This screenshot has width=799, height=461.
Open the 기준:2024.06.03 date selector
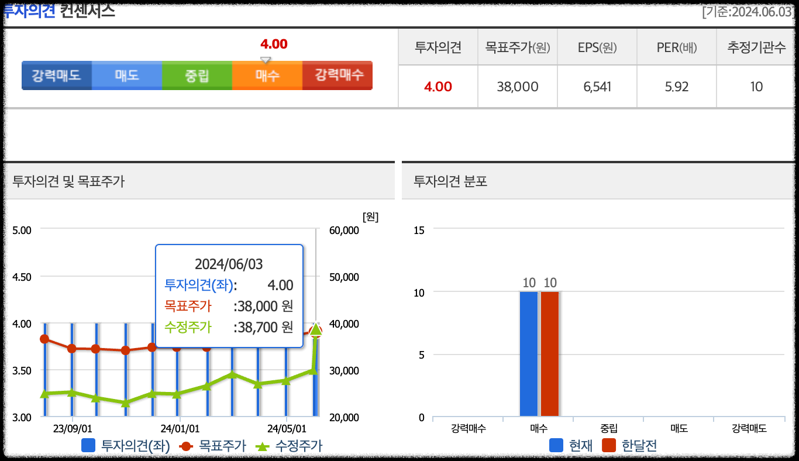coord(749,13)
